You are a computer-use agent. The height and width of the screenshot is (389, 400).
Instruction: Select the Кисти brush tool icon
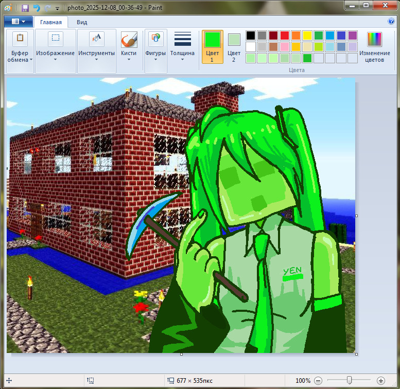pyautogui.click(x=129, y=40)
